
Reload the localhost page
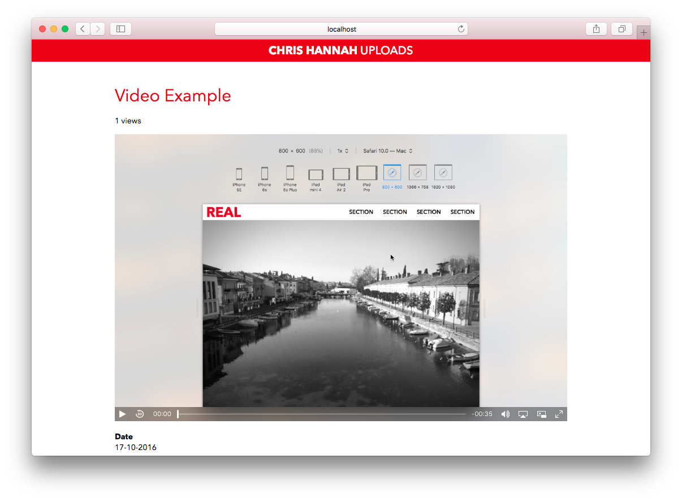(460, 28)
